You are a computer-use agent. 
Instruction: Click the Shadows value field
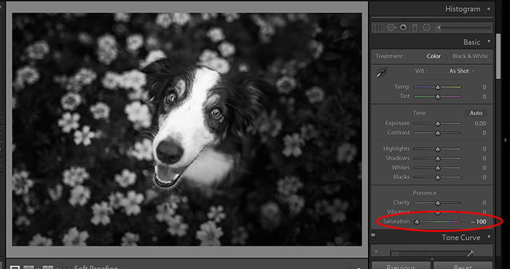[x=484, y=158]
